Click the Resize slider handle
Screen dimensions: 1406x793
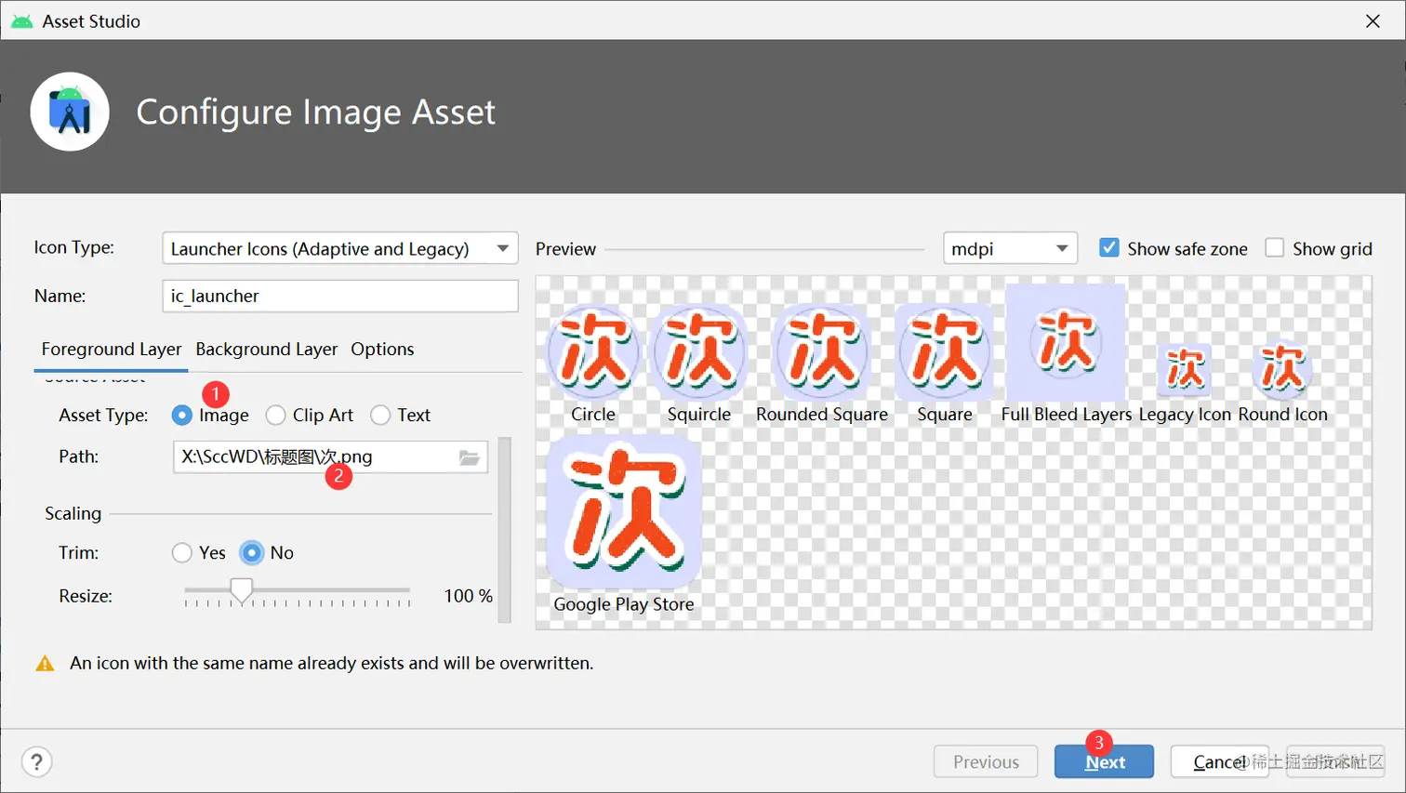pos(242,588)
